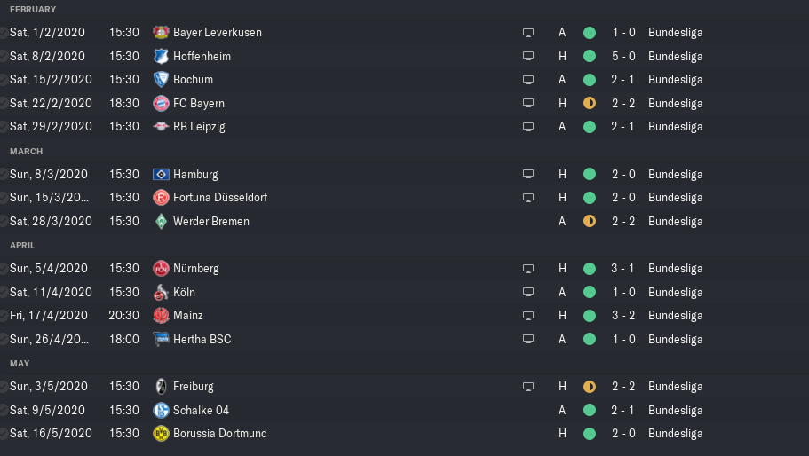Click Bundesliga competition link in Bochum row
The image size is (809, 456).
pyautogui.click(x=675, y=80)
